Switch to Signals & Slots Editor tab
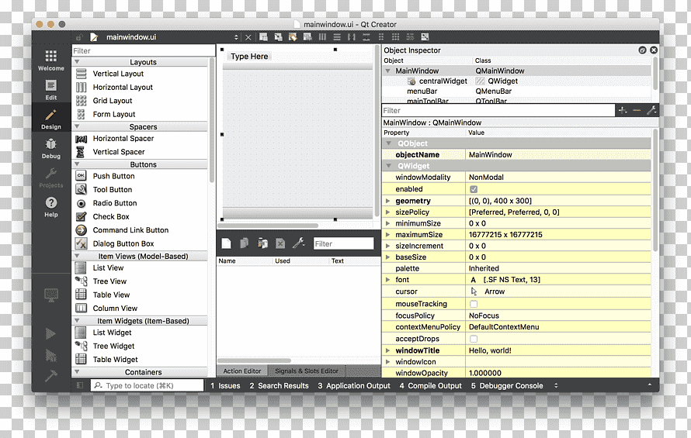The height and width of the screenshot is (438, 691). (307, 371)
